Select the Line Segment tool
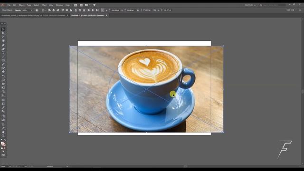The height and width of the screenshot is (171, 304). [x=3, y=57]
